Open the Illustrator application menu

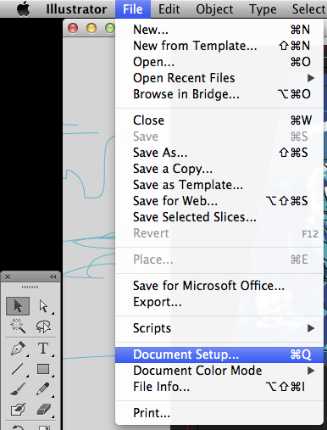[x=76, y=9]
